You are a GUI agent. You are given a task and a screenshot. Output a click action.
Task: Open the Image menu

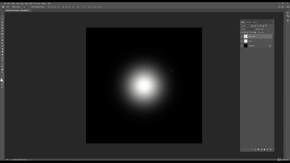pyautogui.click(x=13, y=4)
